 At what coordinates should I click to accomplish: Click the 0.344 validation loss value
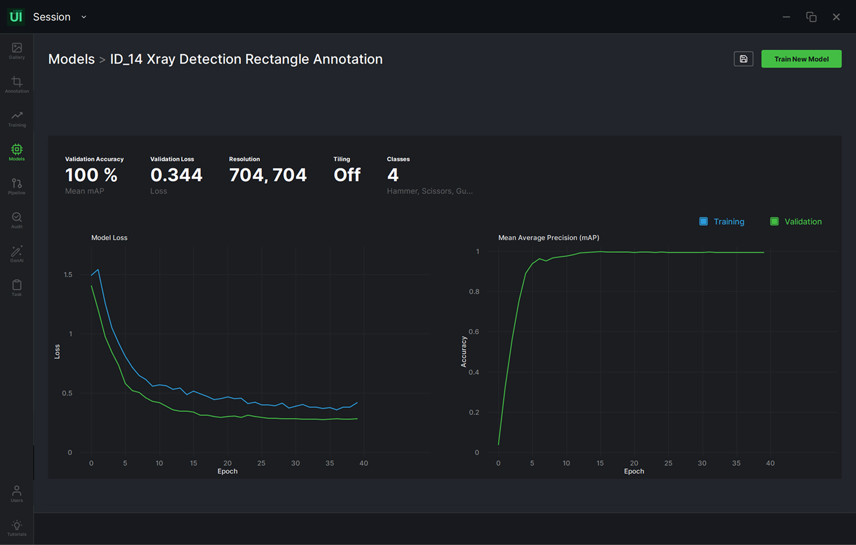tap(176, 175)
